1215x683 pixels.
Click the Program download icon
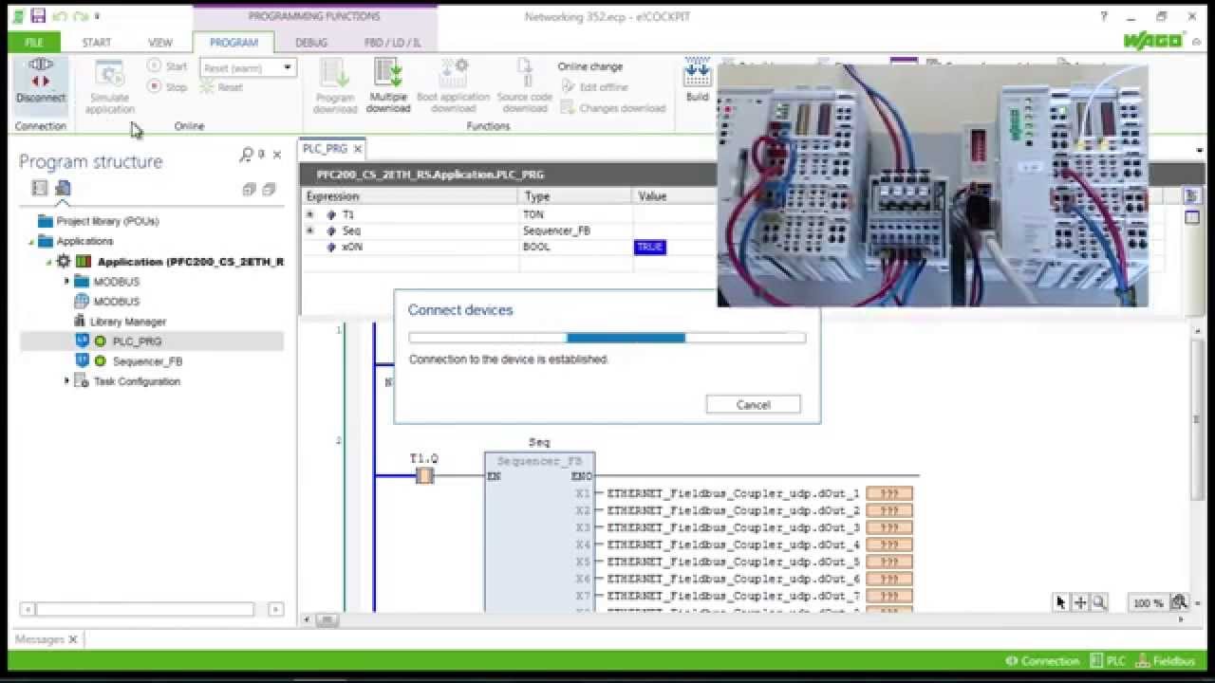click(x=334, y=74)
